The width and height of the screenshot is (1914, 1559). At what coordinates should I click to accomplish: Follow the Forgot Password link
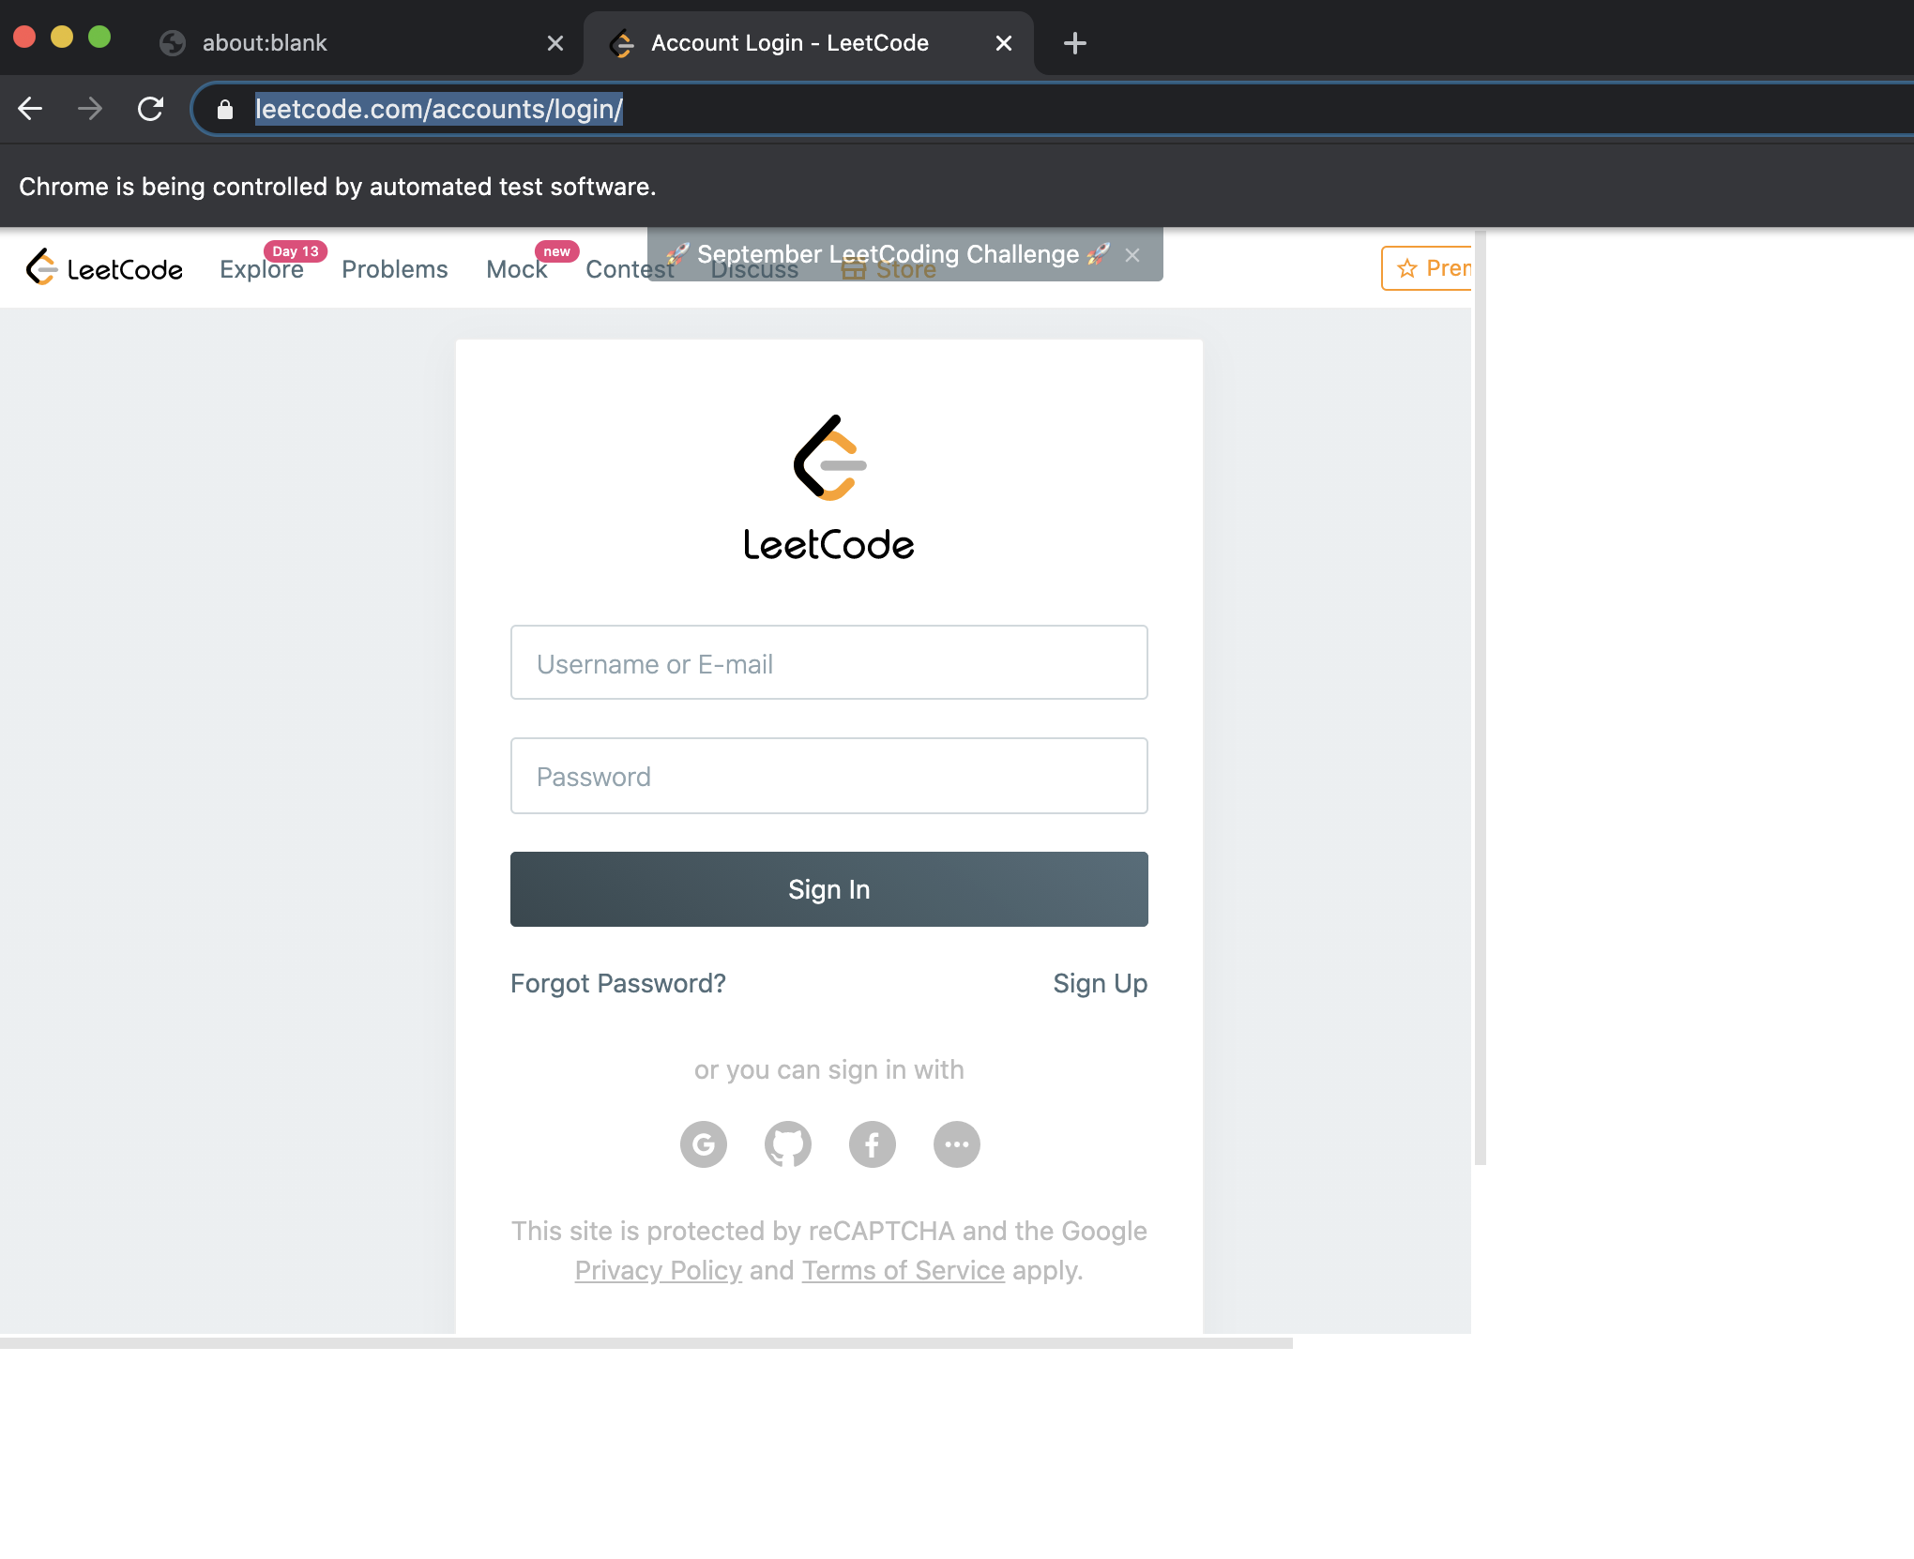pos(618,983)
